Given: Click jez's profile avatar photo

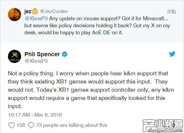Looking at the screenshot, I should click(14, 15).
